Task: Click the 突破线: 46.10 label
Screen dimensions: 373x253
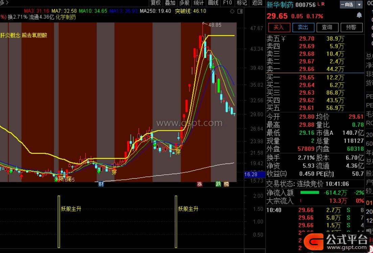Action: (x=190, y=11)
